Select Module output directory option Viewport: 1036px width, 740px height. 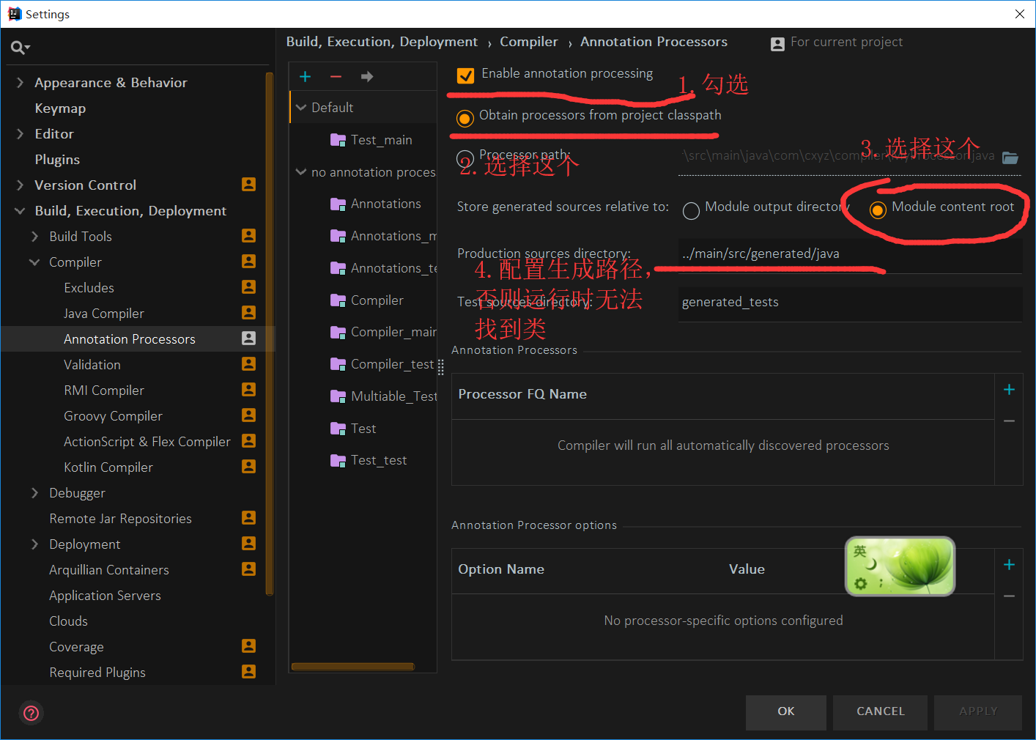click(x=691, y=210)
